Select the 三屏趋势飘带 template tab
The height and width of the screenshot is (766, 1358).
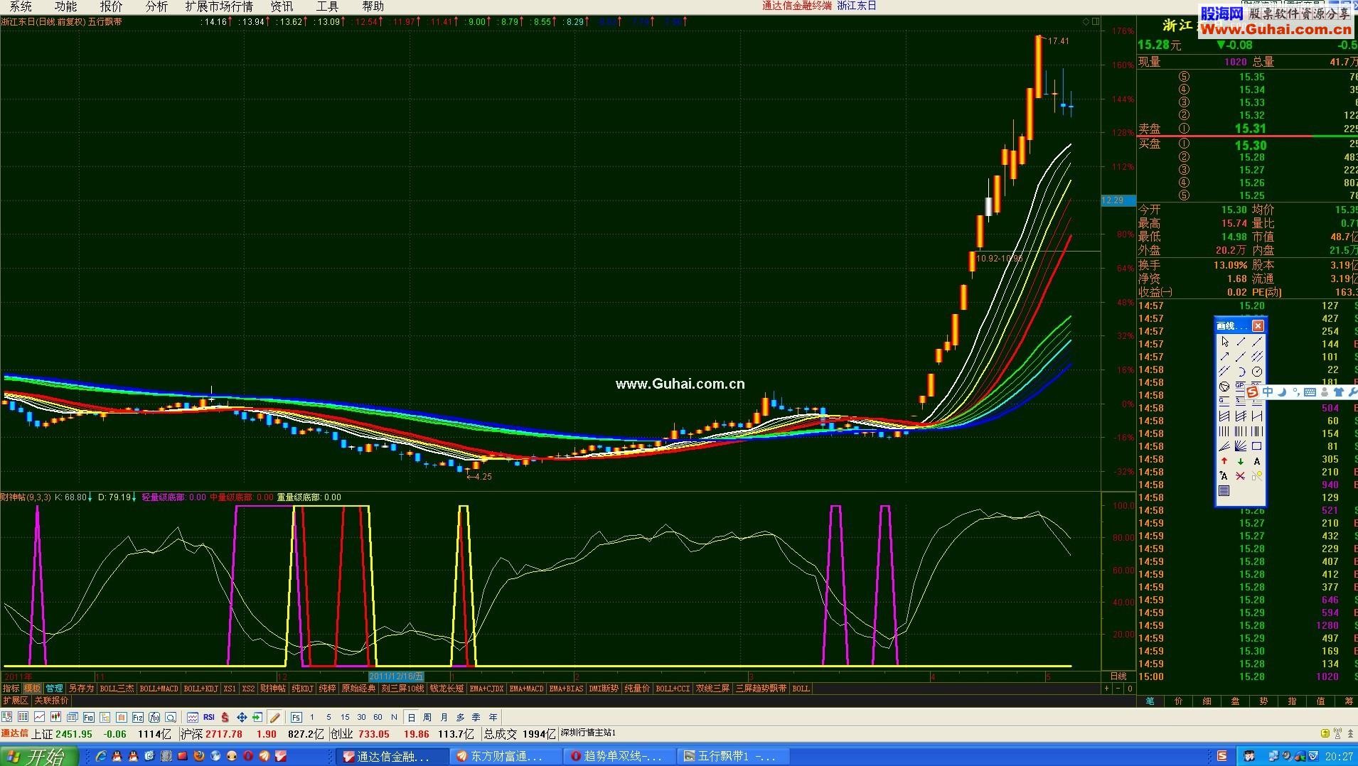click(x=761, y=689)
